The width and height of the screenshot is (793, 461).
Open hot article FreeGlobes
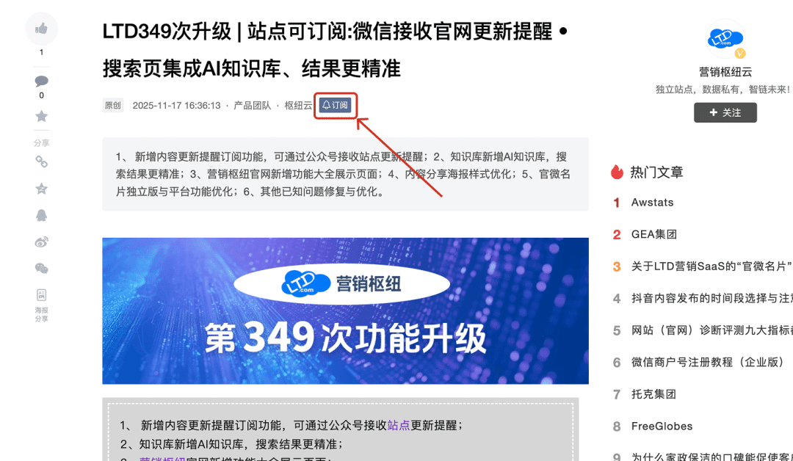662,426
